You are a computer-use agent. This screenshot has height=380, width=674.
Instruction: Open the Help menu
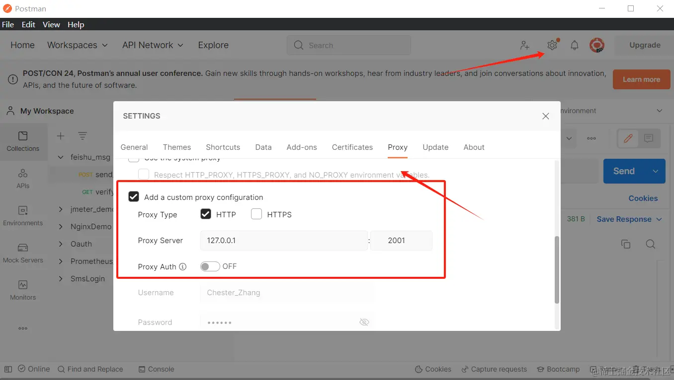[76, 25]
